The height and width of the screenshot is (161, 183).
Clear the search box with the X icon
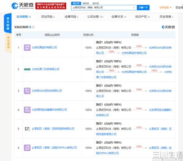[134, 7]
